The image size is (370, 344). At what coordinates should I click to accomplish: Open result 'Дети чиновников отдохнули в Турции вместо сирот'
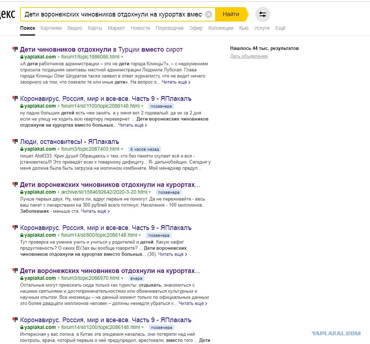[x=101, y=50]
